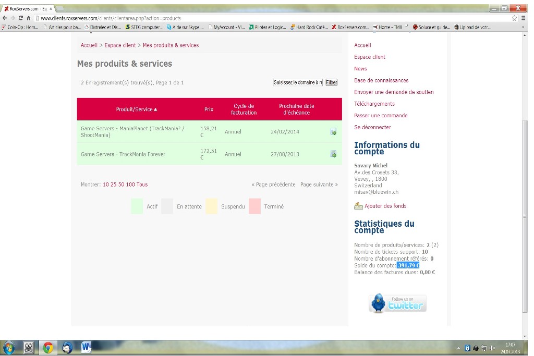Click Ajouter des fonds link
This screenshot has height=356, width=534.
click(385, 206)
